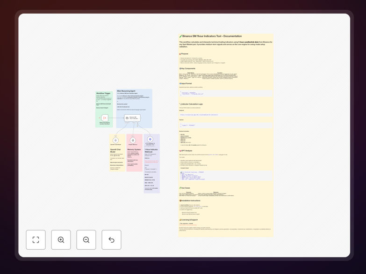
Task: Select the Execute Workflow trigger node
Action: [105, 118]
